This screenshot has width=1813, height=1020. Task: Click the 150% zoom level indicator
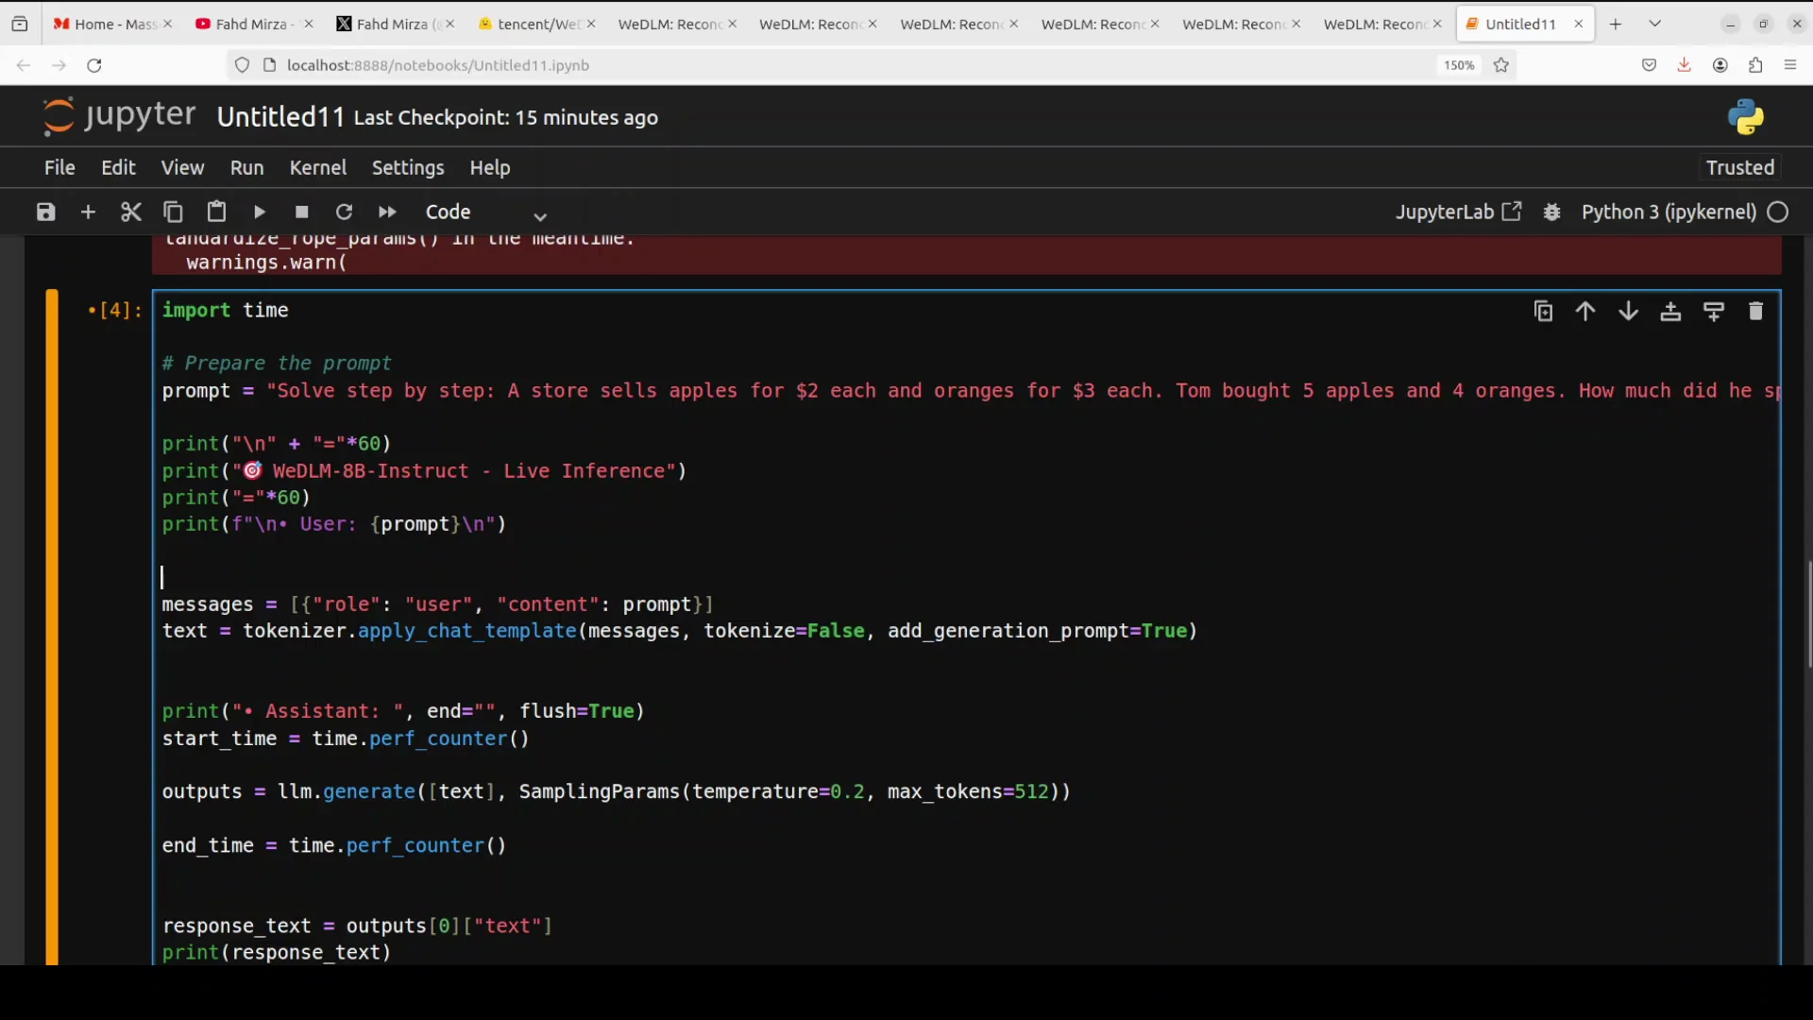tap(1458, 65)
